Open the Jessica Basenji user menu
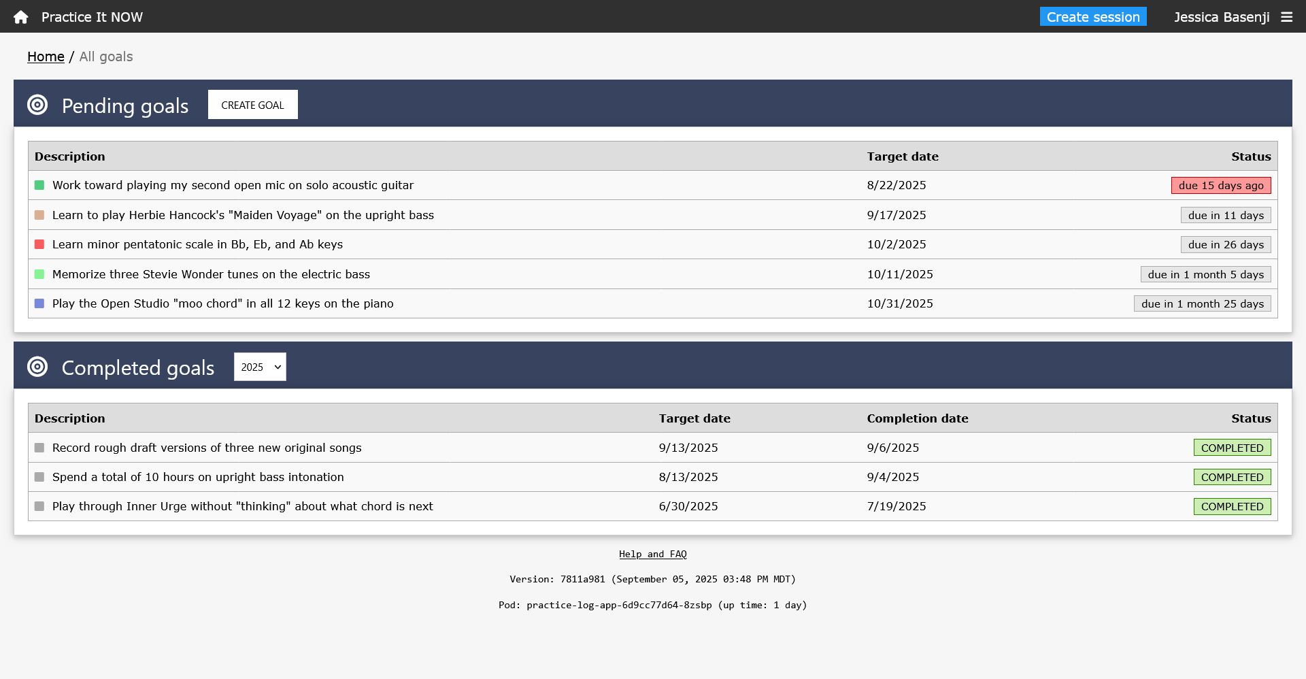 1221,17
